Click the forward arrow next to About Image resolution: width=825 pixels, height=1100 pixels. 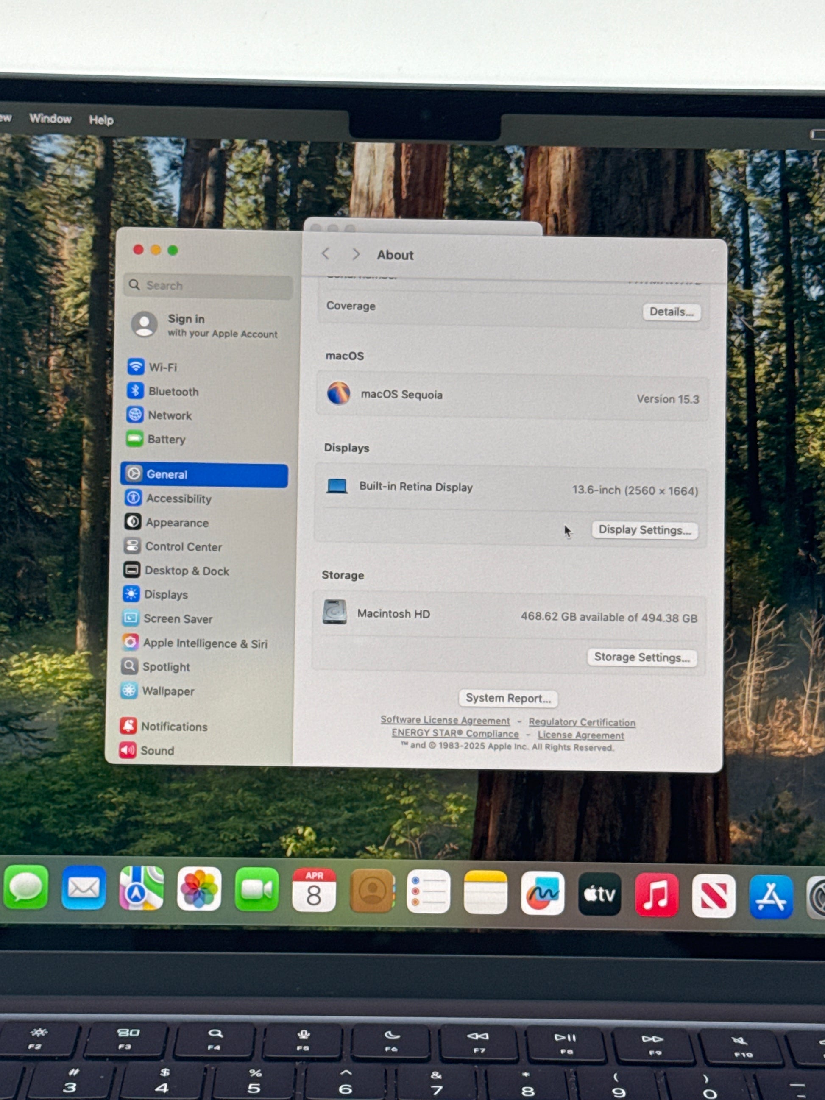pos(356,255)
